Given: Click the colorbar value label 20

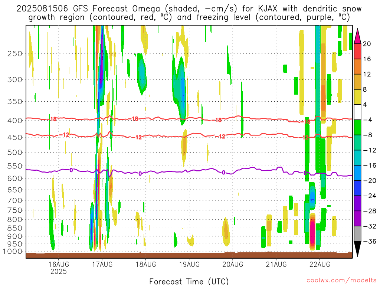Looking at the screenshot, I should coord(367,44).
